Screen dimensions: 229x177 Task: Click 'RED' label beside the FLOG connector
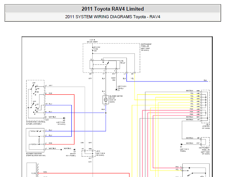point(45,172)
